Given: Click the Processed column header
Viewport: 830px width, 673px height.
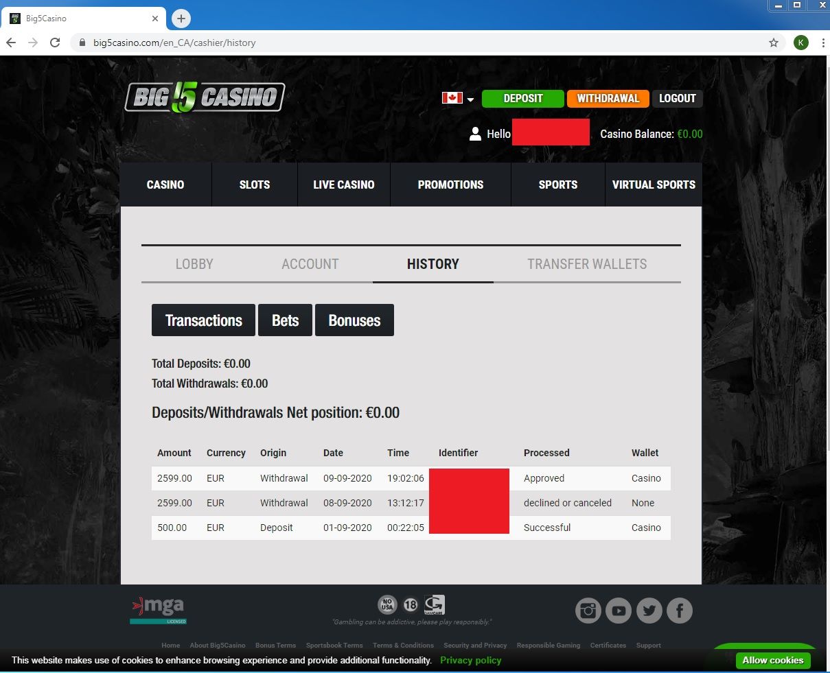Looking at the screenshot, I should tap(546, 453).
